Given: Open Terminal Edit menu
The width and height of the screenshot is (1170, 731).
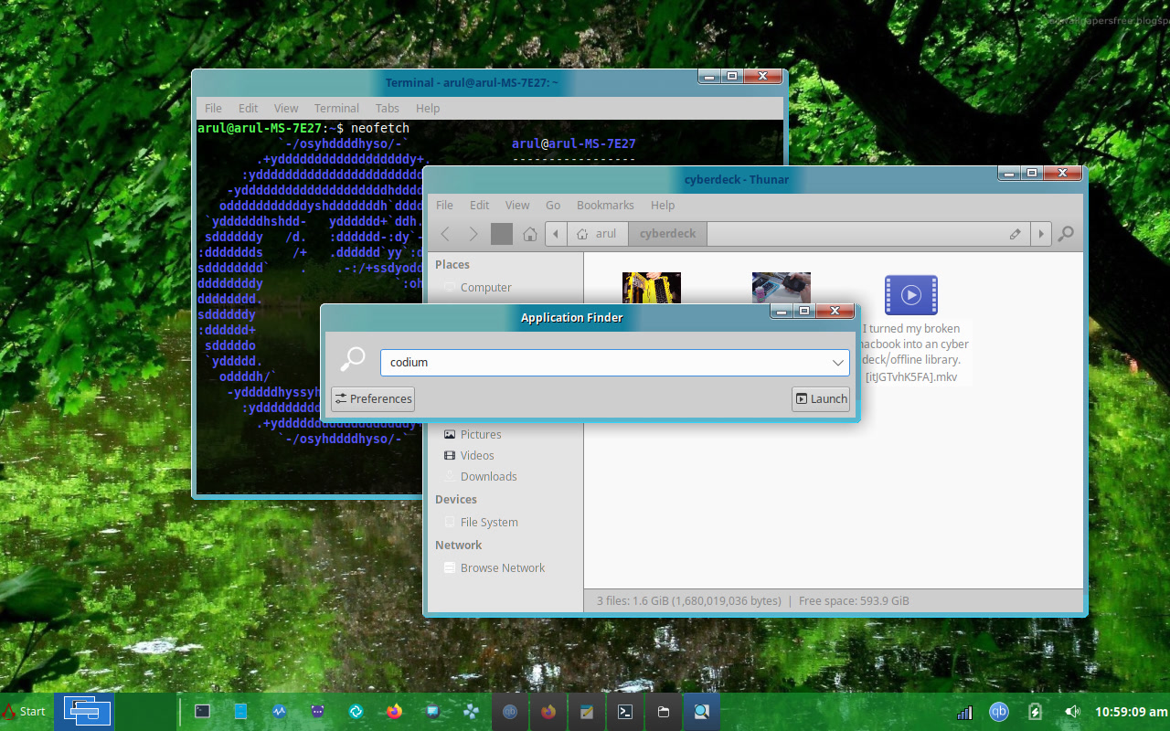Looking at the screenshot, I should (249, 108).
